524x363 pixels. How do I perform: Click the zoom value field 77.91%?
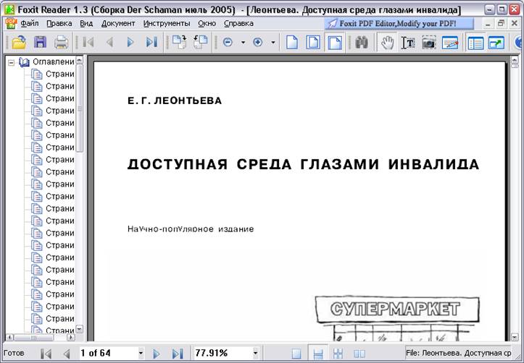[x=223, y=353]
